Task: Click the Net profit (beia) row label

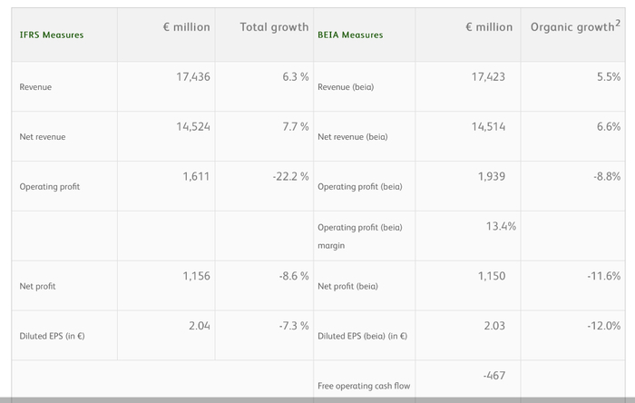Action: coord(347,286)
